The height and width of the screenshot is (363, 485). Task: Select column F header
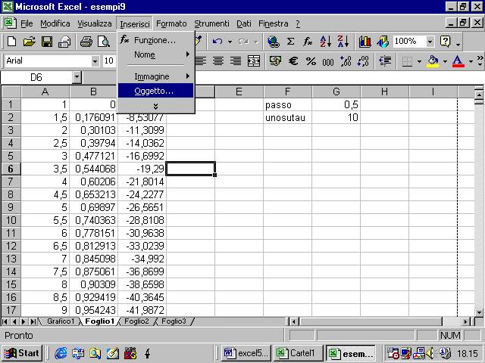[288, 92]
